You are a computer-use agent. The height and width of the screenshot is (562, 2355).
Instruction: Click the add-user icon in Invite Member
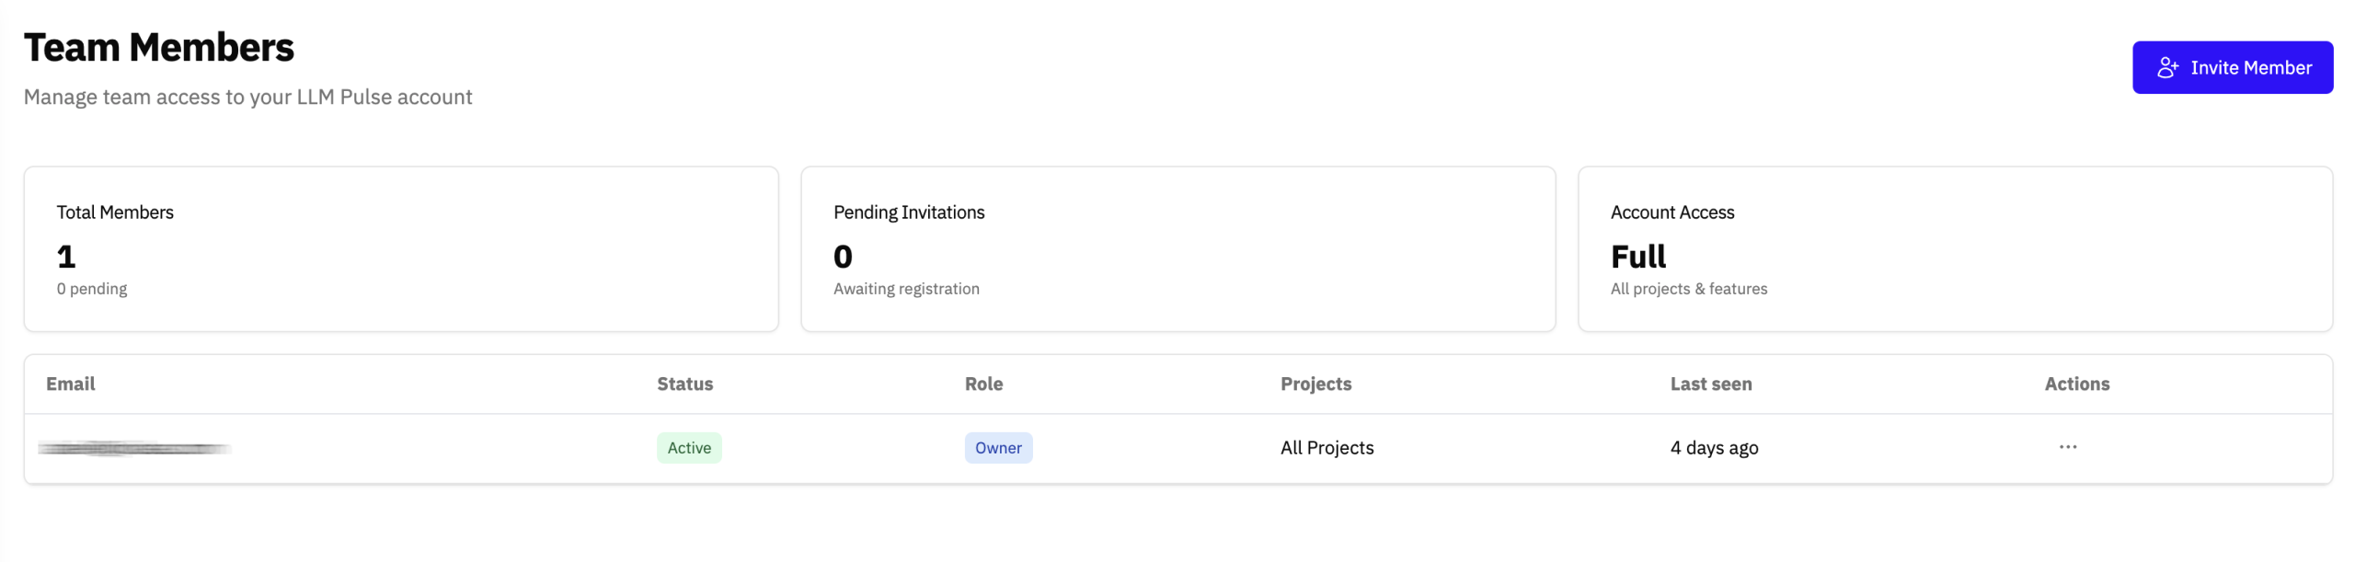point(2166,67)
